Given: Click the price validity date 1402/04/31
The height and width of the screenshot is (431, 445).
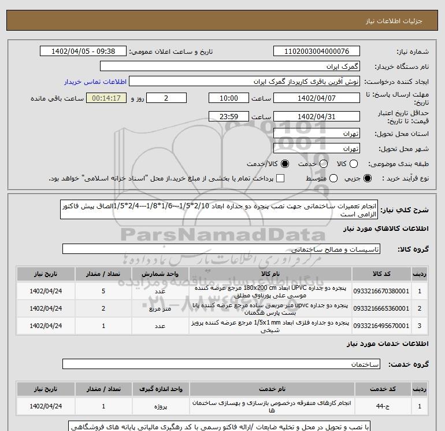Looking at the screenshot, I should [317, 116].
